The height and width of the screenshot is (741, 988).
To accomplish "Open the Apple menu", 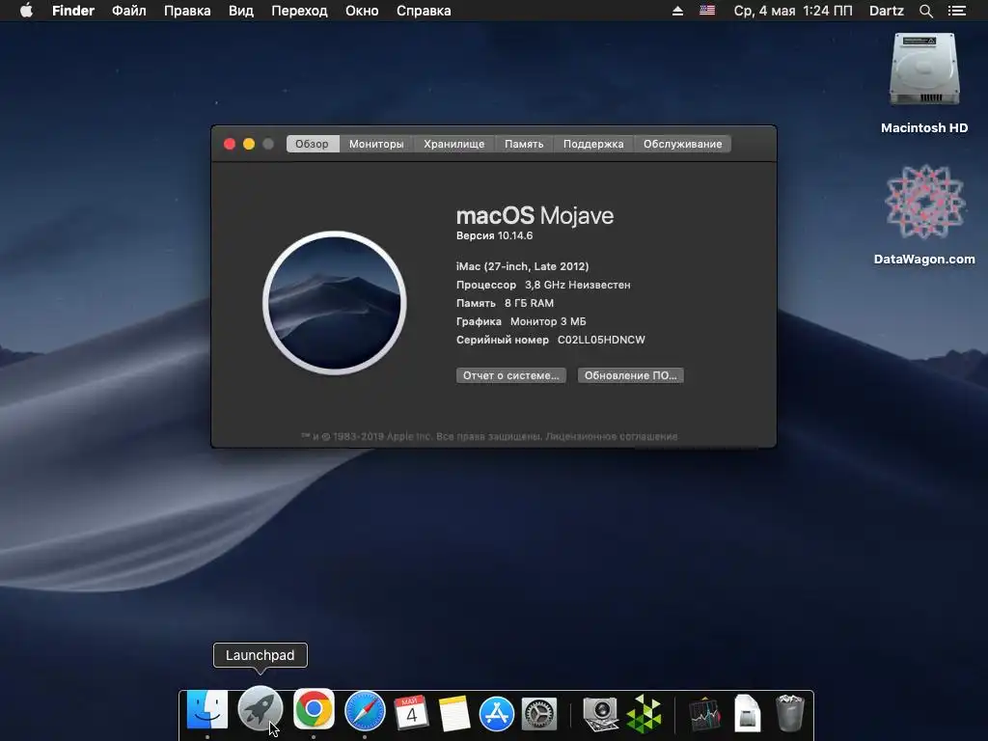I will [26, 11].
